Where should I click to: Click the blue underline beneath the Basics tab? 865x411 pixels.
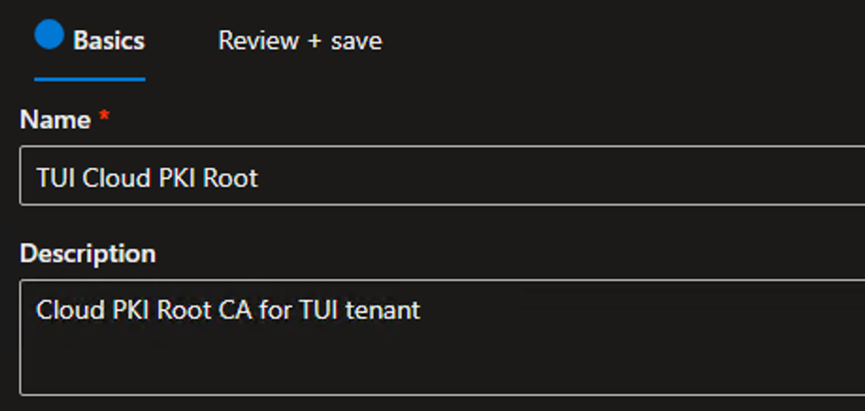pyautogui.click(x=90, y=79)
